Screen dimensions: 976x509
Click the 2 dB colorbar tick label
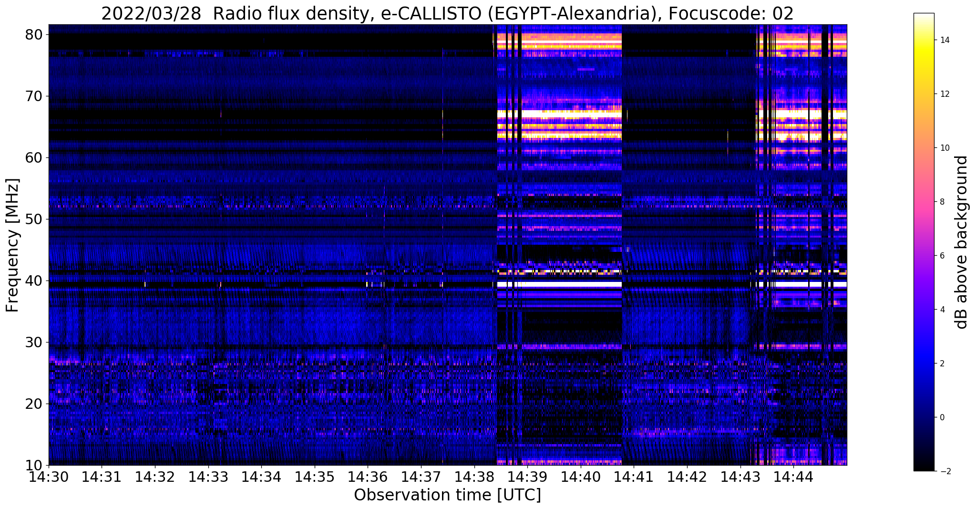(942, 364)
